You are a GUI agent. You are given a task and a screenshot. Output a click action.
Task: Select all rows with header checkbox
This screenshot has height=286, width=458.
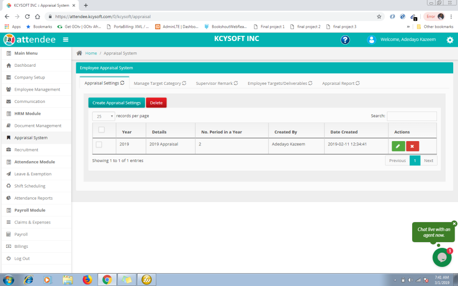click(101, 130)
